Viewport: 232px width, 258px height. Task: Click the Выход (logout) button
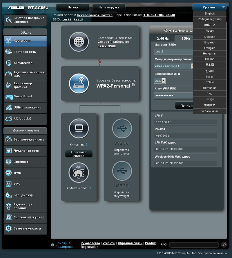72,7
